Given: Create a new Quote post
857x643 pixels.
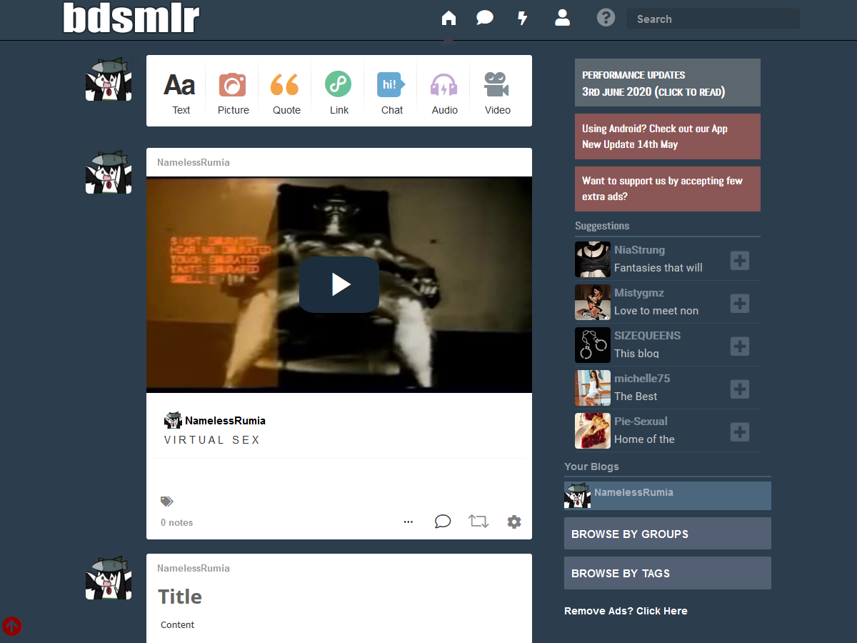Looking at the screenshot, I should pos(286,92).
